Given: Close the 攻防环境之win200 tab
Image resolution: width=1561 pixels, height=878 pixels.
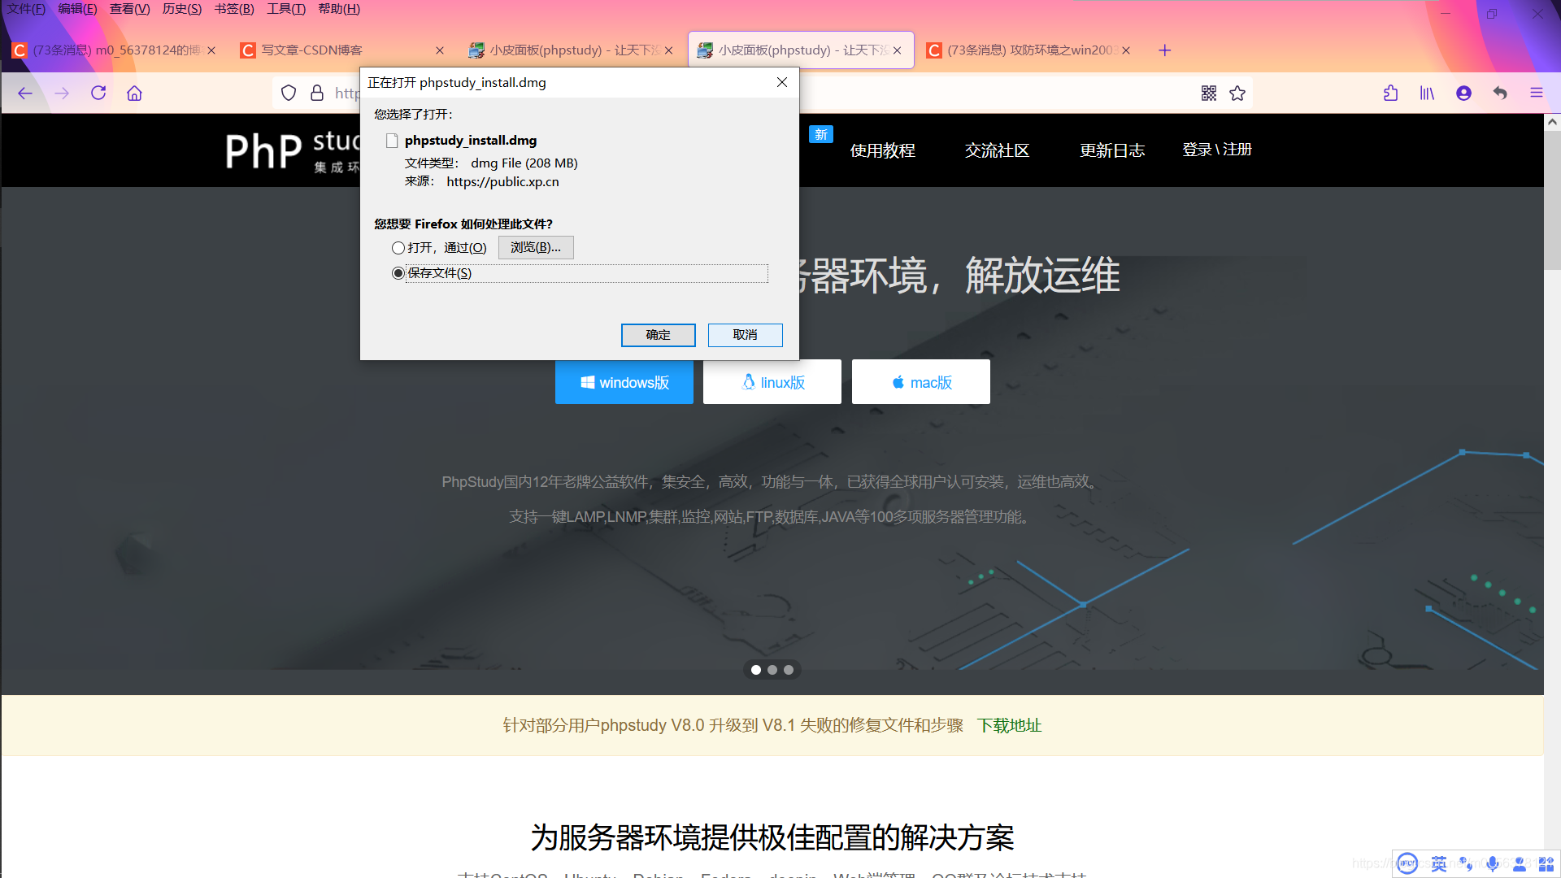Looking at the screenshot, I should point(1126,50).
